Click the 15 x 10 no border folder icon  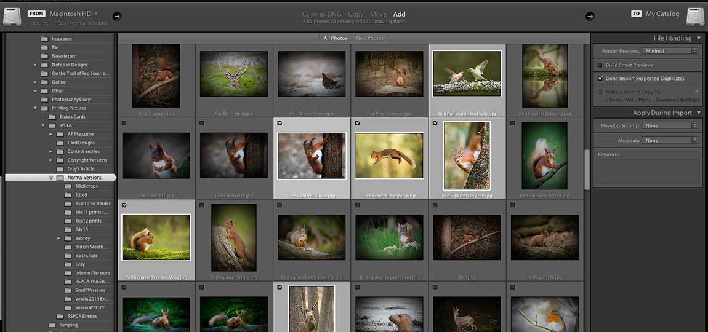tap(68, 204)
